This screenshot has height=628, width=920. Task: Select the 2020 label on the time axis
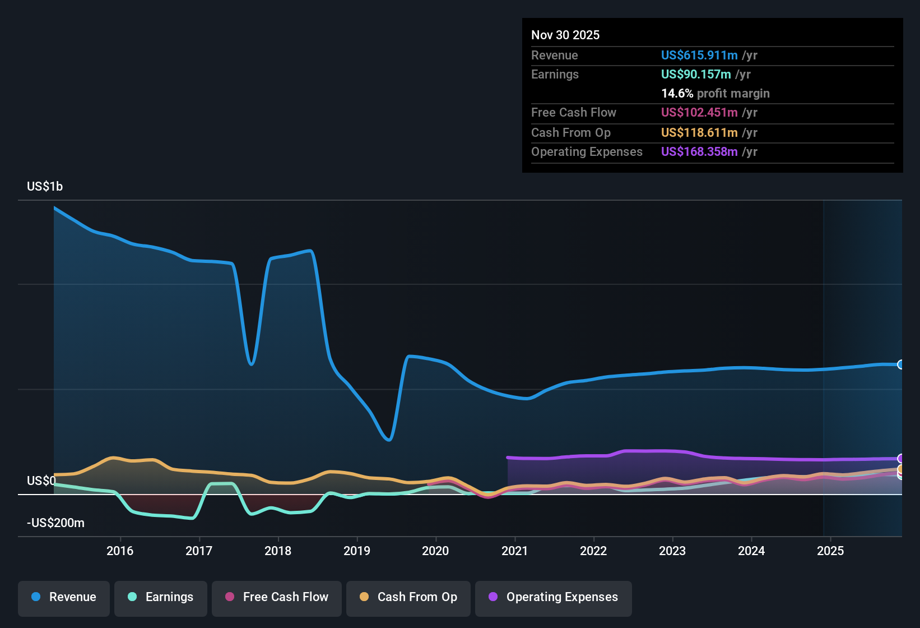click(436, 551)
